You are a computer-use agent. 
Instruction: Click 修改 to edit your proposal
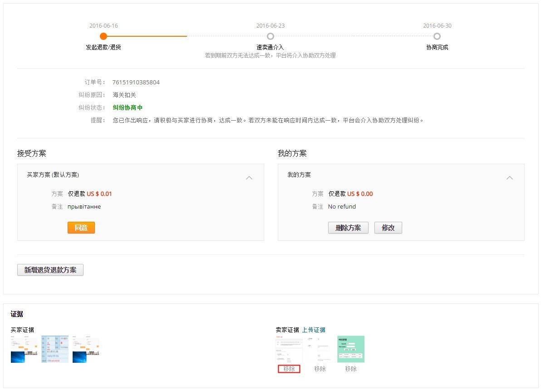[x=388, y=228]
